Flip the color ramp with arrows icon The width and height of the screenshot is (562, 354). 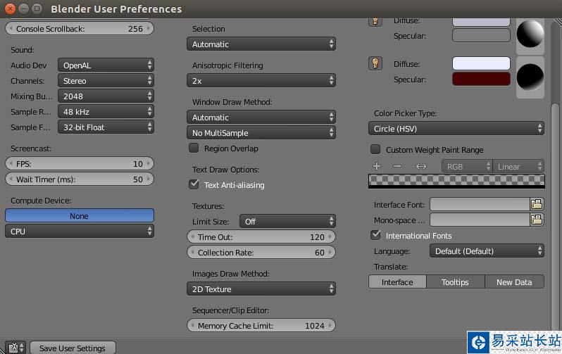tap(421, 166)
